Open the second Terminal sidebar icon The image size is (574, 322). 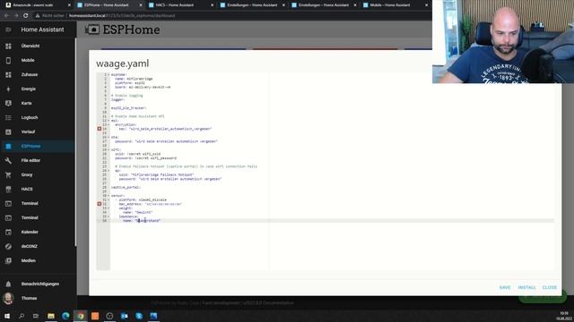(x=8, y=218)
